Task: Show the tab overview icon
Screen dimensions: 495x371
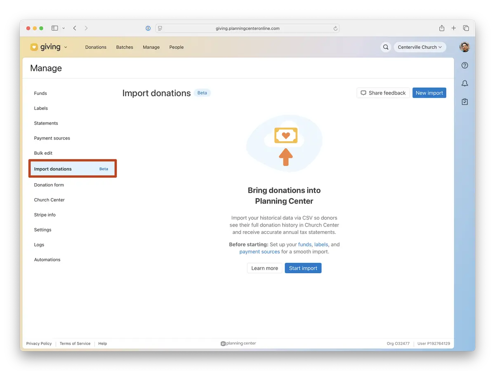Action: point(466,28)
